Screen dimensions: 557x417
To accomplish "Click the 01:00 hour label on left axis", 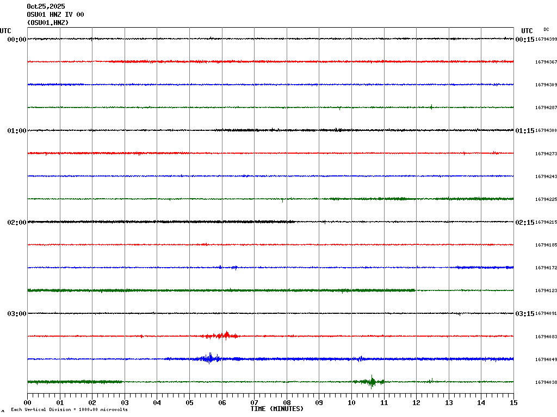I will pyautogui.click(x=17, y=131).
